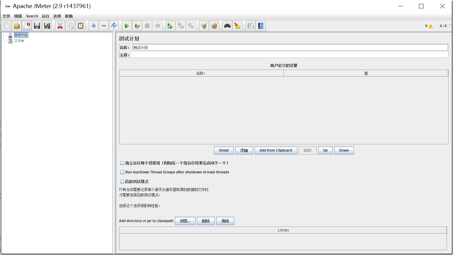Click the disabled 删除 variable button
The width and height of the screenshot is (453, 255).
(x=308, y=150)
